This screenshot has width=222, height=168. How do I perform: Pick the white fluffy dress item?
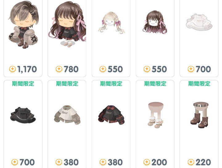[199, 23]
